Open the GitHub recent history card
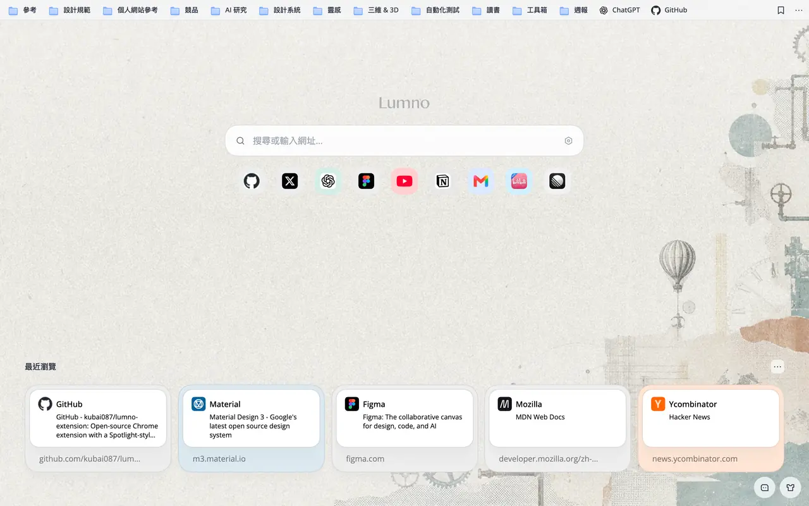Viewport: 809px width, 506px height. click(x=98, y=429)
